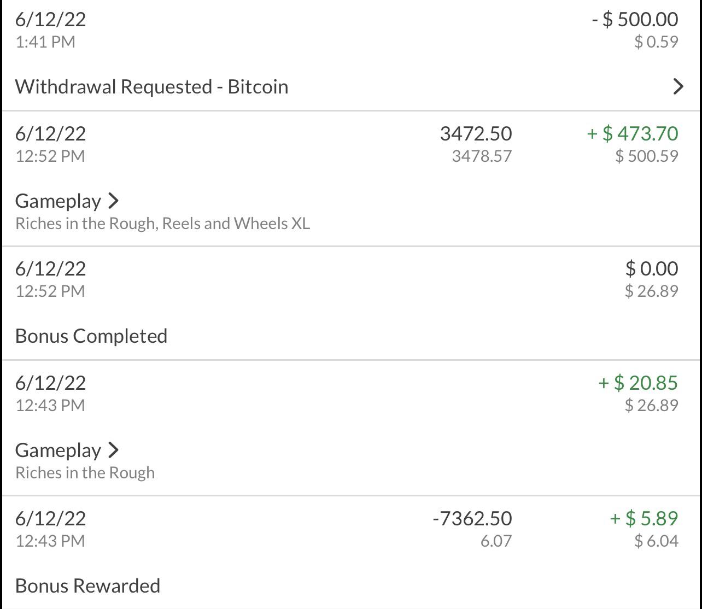Open the Withdrawal Requested - Bitcoin transaction row
The image size is (702, 609).
(152, 86)
